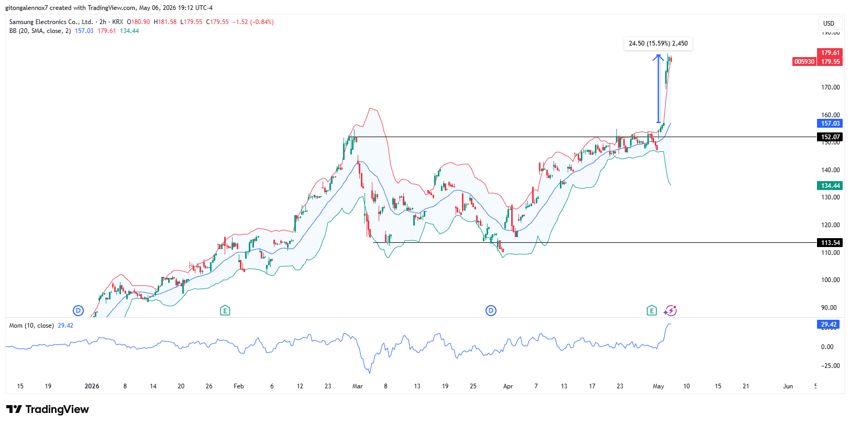Click the KRX exchange label in the legend

point(118,22)
